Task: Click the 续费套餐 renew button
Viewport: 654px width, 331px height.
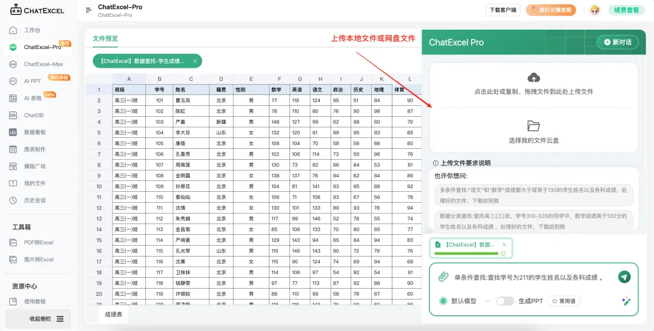Action: click(627, 10)
